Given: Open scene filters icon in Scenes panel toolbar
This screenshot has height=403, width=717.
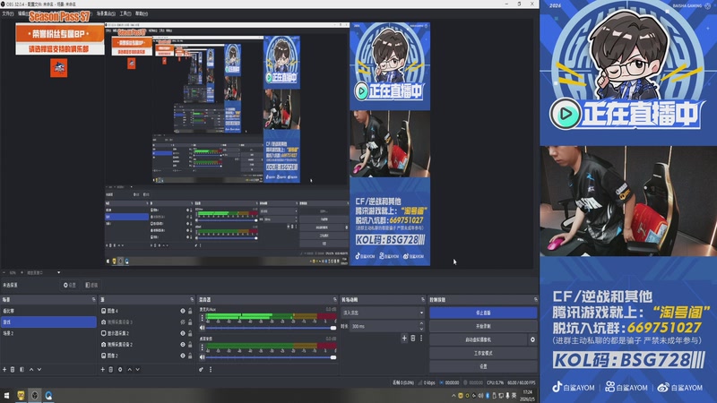Looking at the screenshot, I should [22, 369].
